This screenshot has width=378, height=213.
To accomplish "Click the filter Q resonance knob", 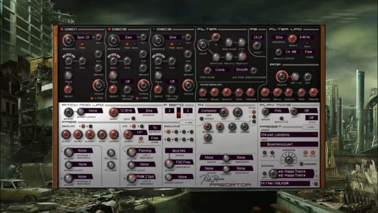I will pyautogui.click(x=216, y=37).
